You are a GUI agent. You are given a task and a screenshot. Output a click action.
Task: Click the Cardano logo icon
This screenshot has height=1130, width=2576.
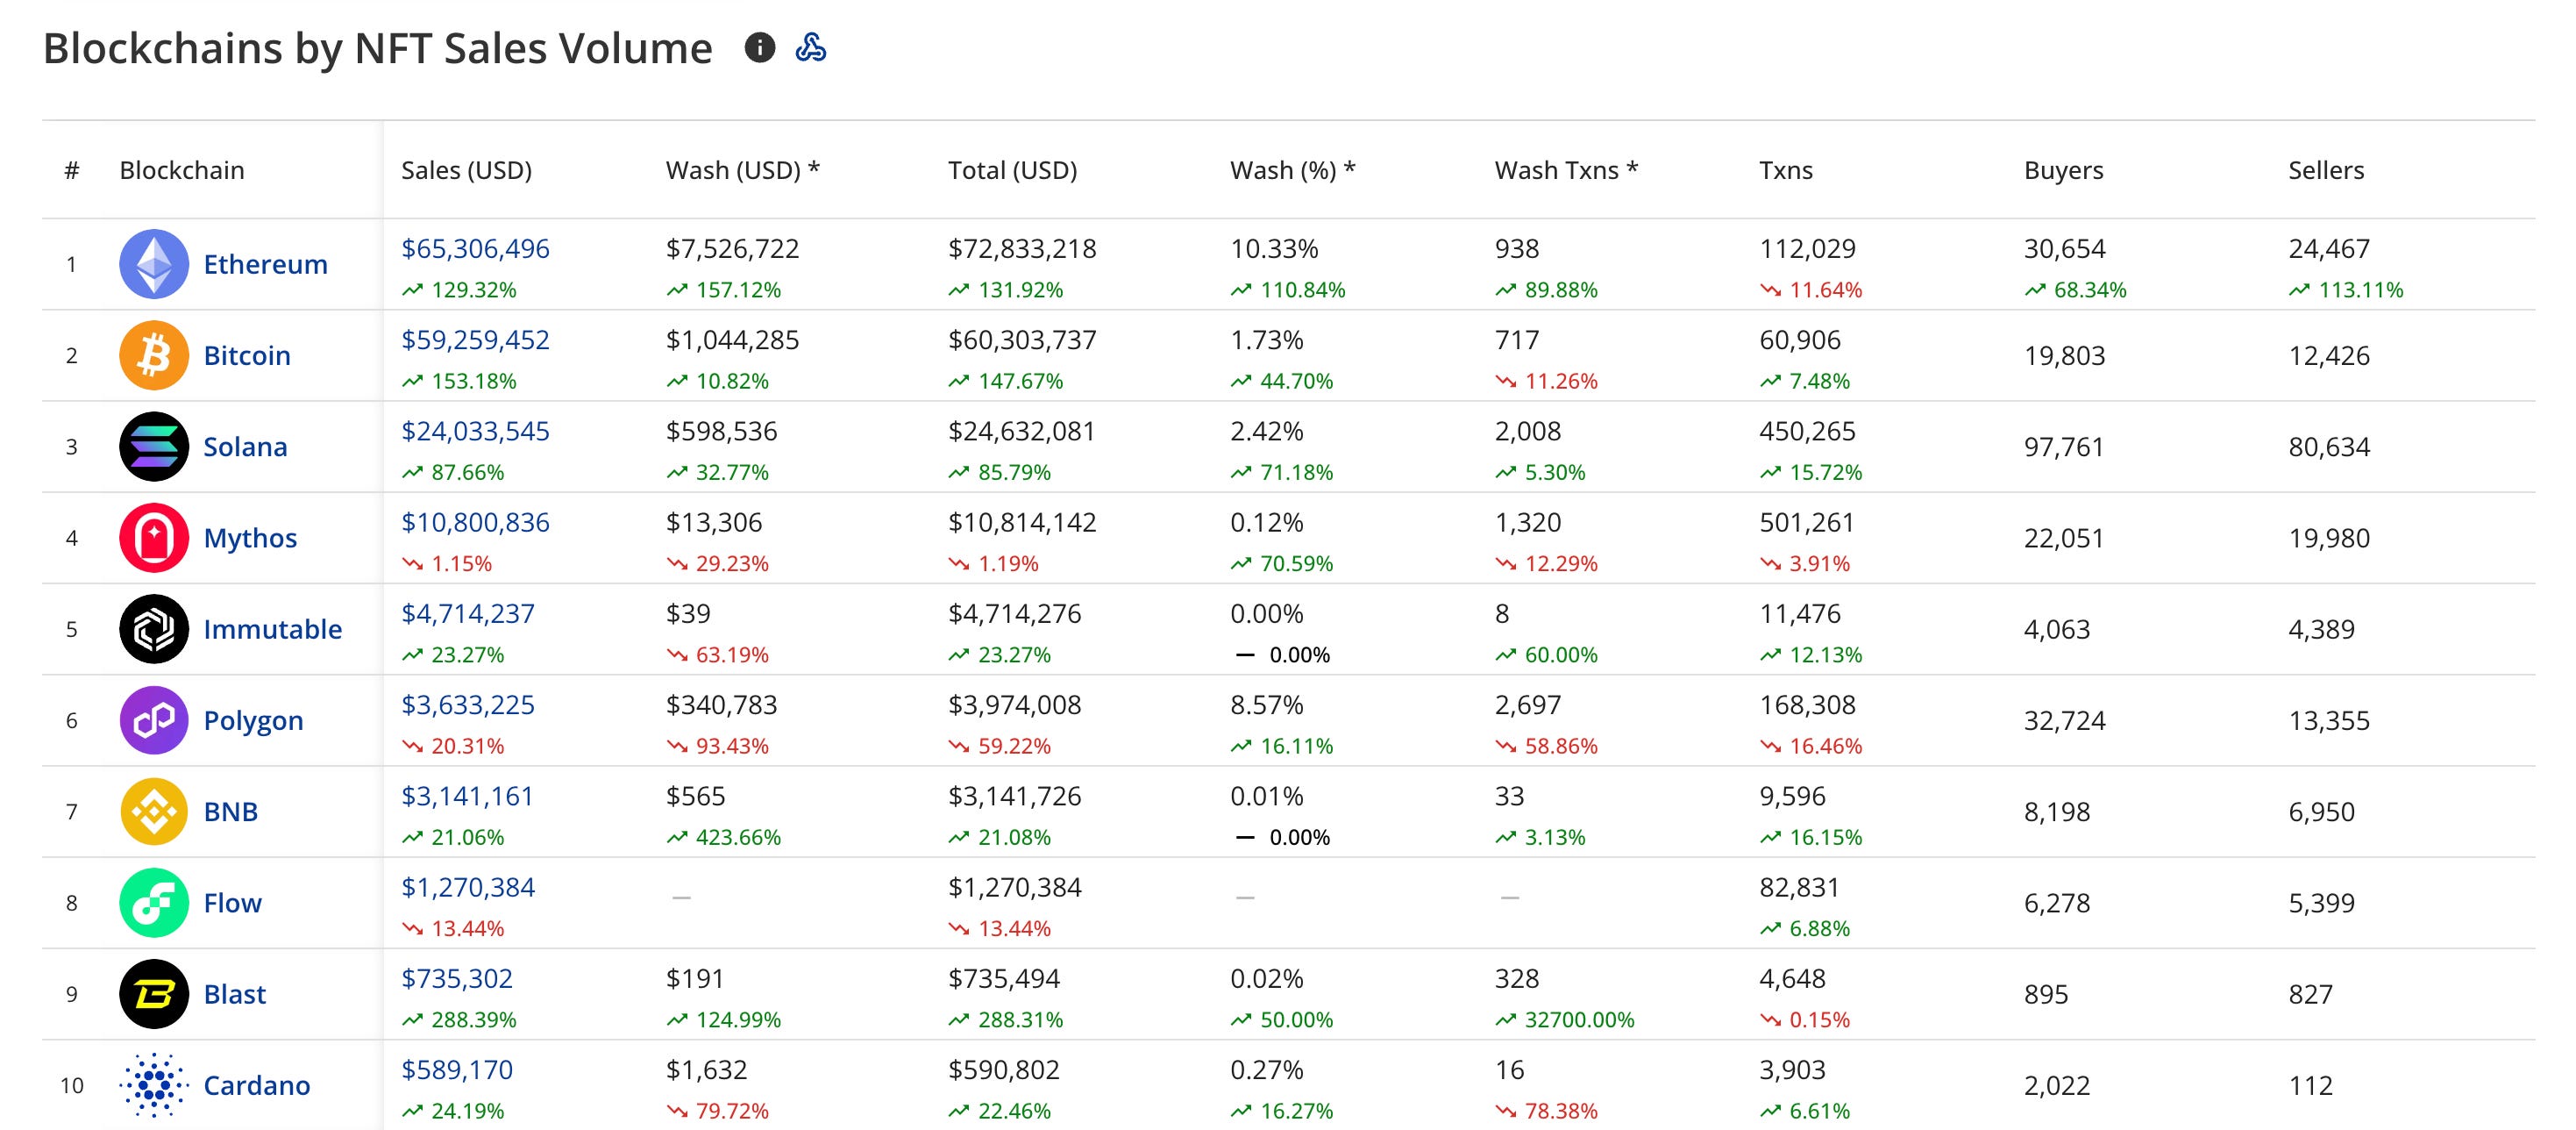(x=154, y=1085)
